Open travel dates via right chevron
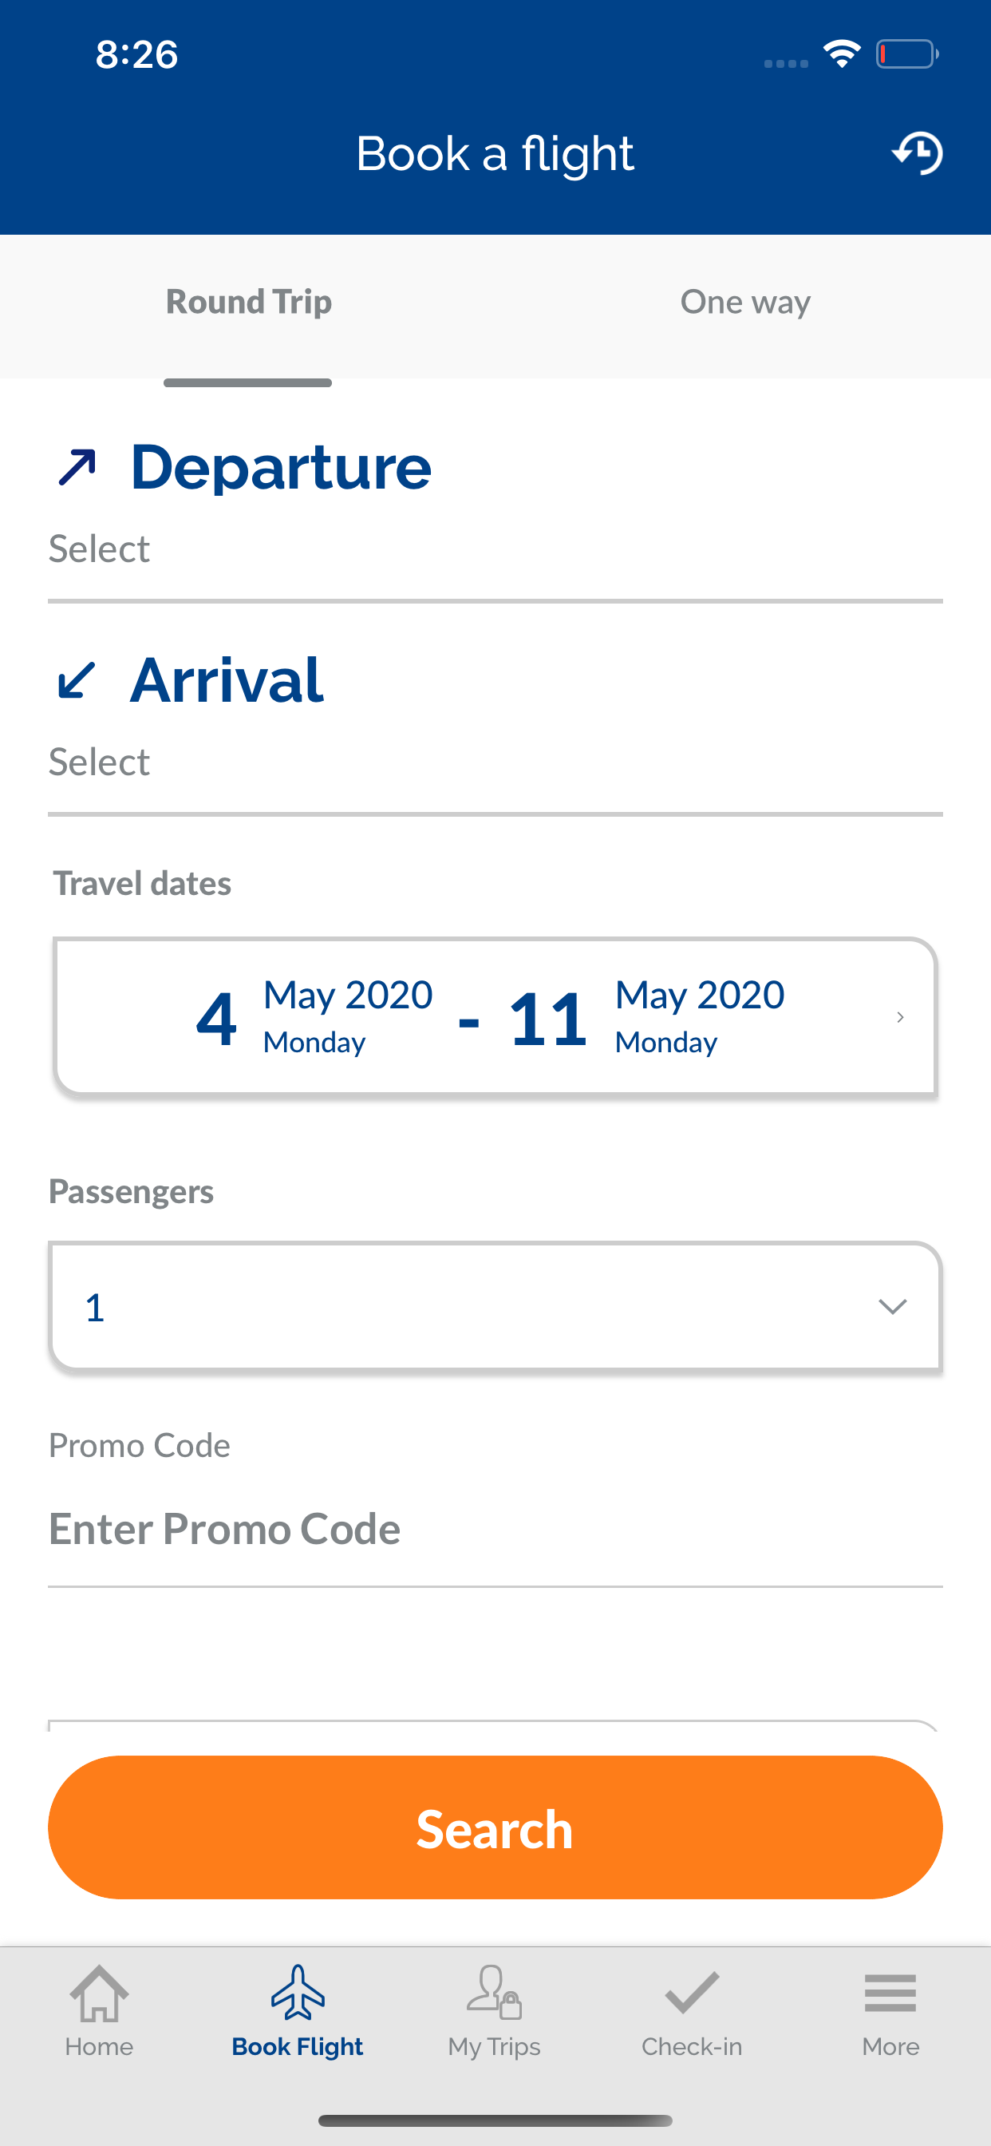Screen dimensions: 991x2146 click(900, 1017)
